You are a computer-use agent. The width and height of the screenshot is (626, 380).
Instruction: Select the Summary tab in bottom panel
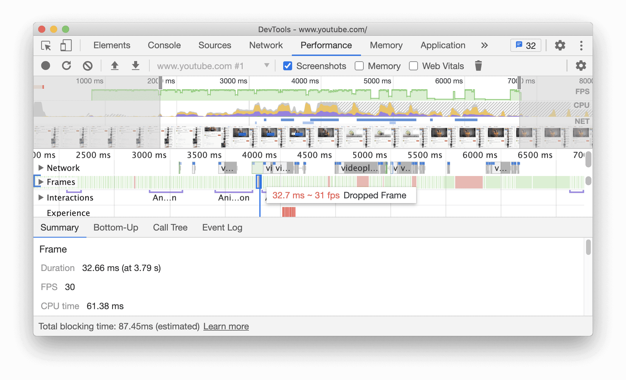60,227
